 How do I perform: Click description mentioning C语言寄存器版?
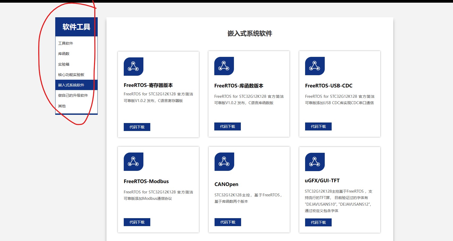[x=159, y=98]
